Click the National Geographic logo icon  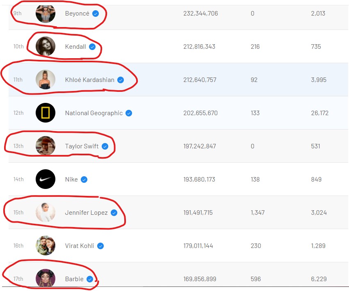coord(45,113)
